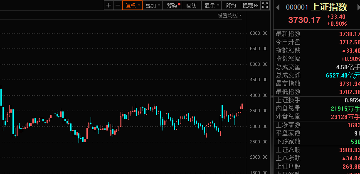This screenshot has height=174, width=360.
Task: Expand chart to fullscreen icon
Action: pos(265,5)
